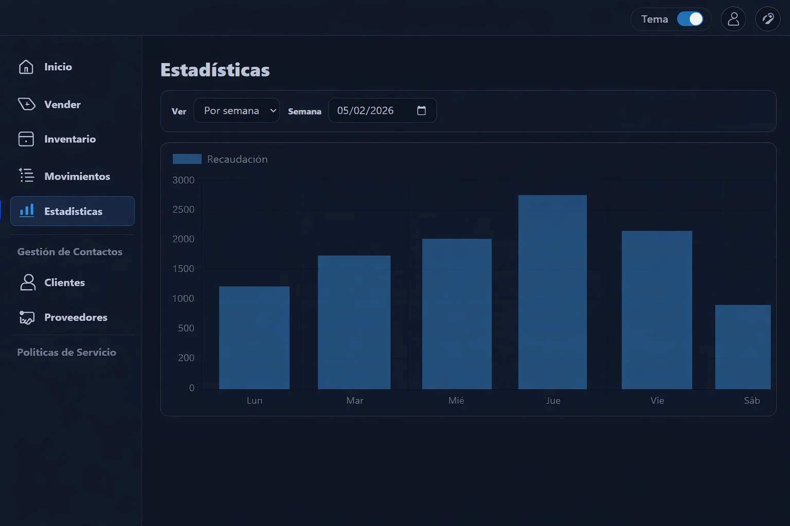This screenshot has width=790, height=526.
Task: Select the Movimientos list icon
Action: pyautogui.click(x=26, y=175)
